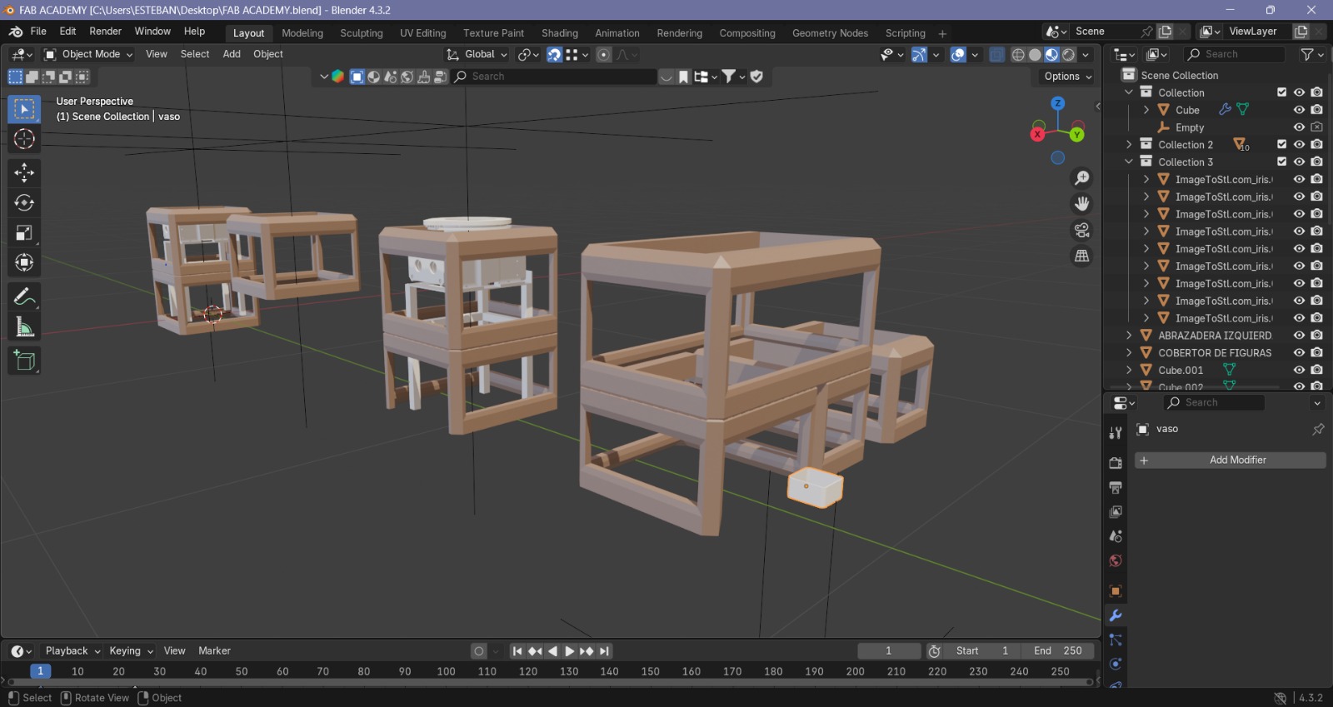Select the Rotate tool
Image resolution: width=1333 pixels, height=707 pixels.
(x=24, y=202)
